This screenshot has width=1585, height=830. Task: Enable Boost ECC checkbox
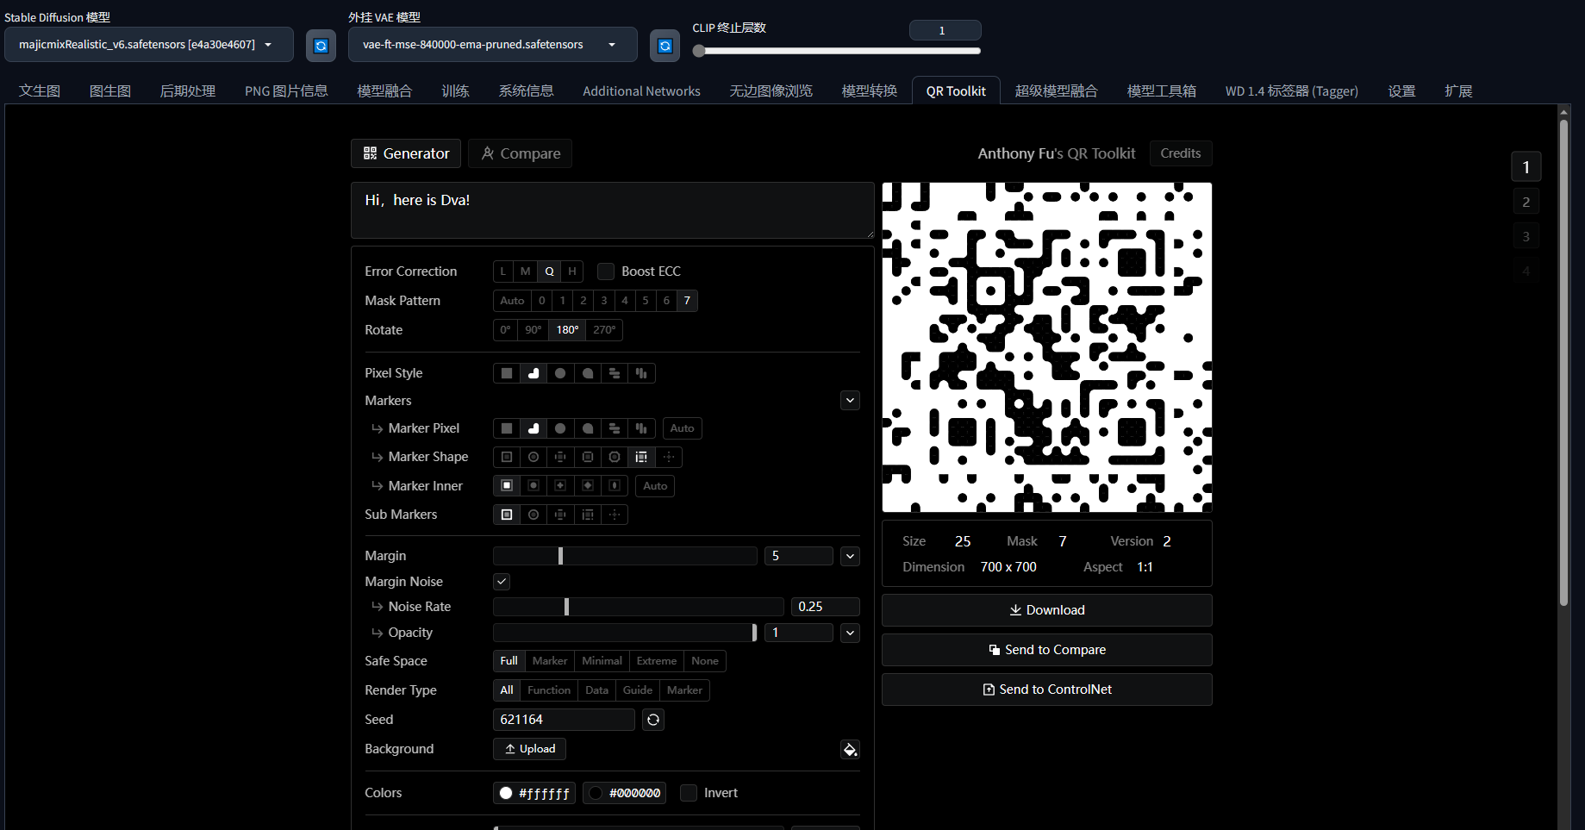click(606, 271)
